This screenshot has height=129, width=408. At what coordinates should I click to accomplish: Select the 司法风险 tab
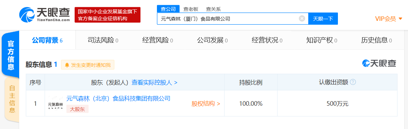103,40
